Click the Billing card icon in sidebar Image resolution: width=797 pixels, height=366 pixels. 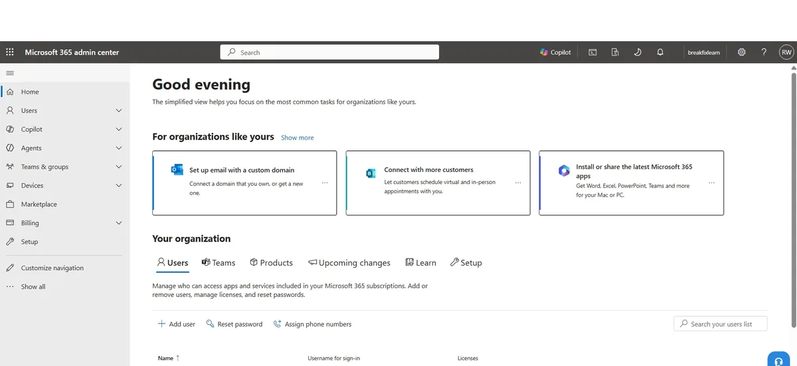coord(10,223)
